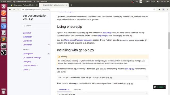
Task: Open a new browser tab
Action: coord(71,5)
